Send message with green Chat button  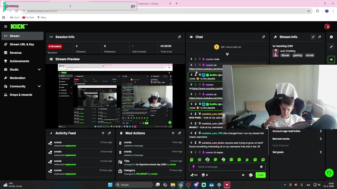[x=260, y=175]
